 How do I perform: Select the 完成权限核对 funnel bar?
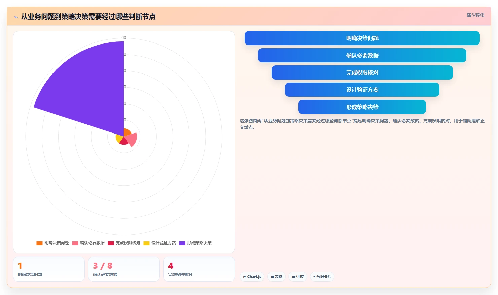362,72
